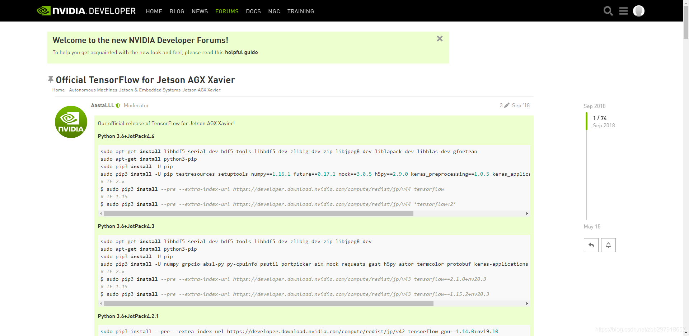Click the AastaLLL username link

[103, 105]
